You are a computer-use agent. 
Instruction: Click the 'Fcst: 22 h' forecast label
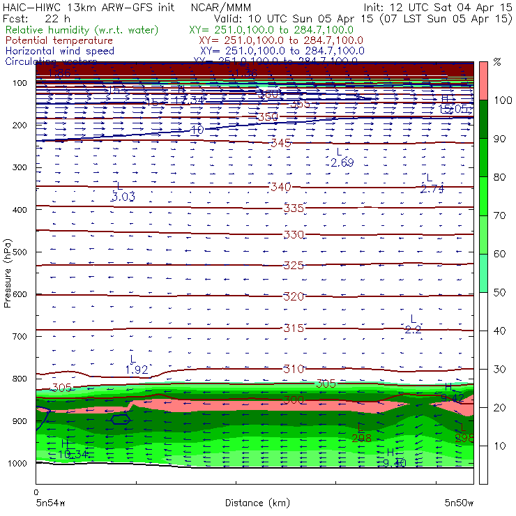(36, 18)
